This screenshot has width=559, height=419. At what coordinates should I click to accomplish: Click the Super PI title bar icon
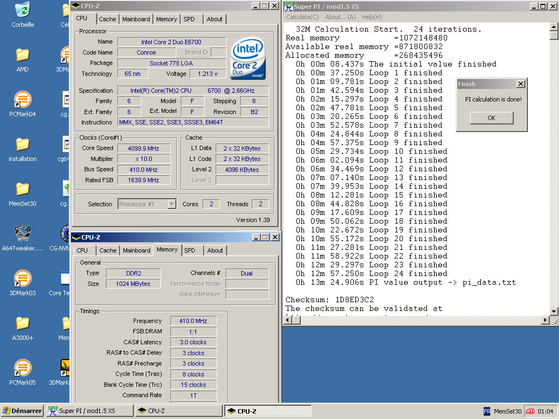pyautogui.click(x=288, y=6)
